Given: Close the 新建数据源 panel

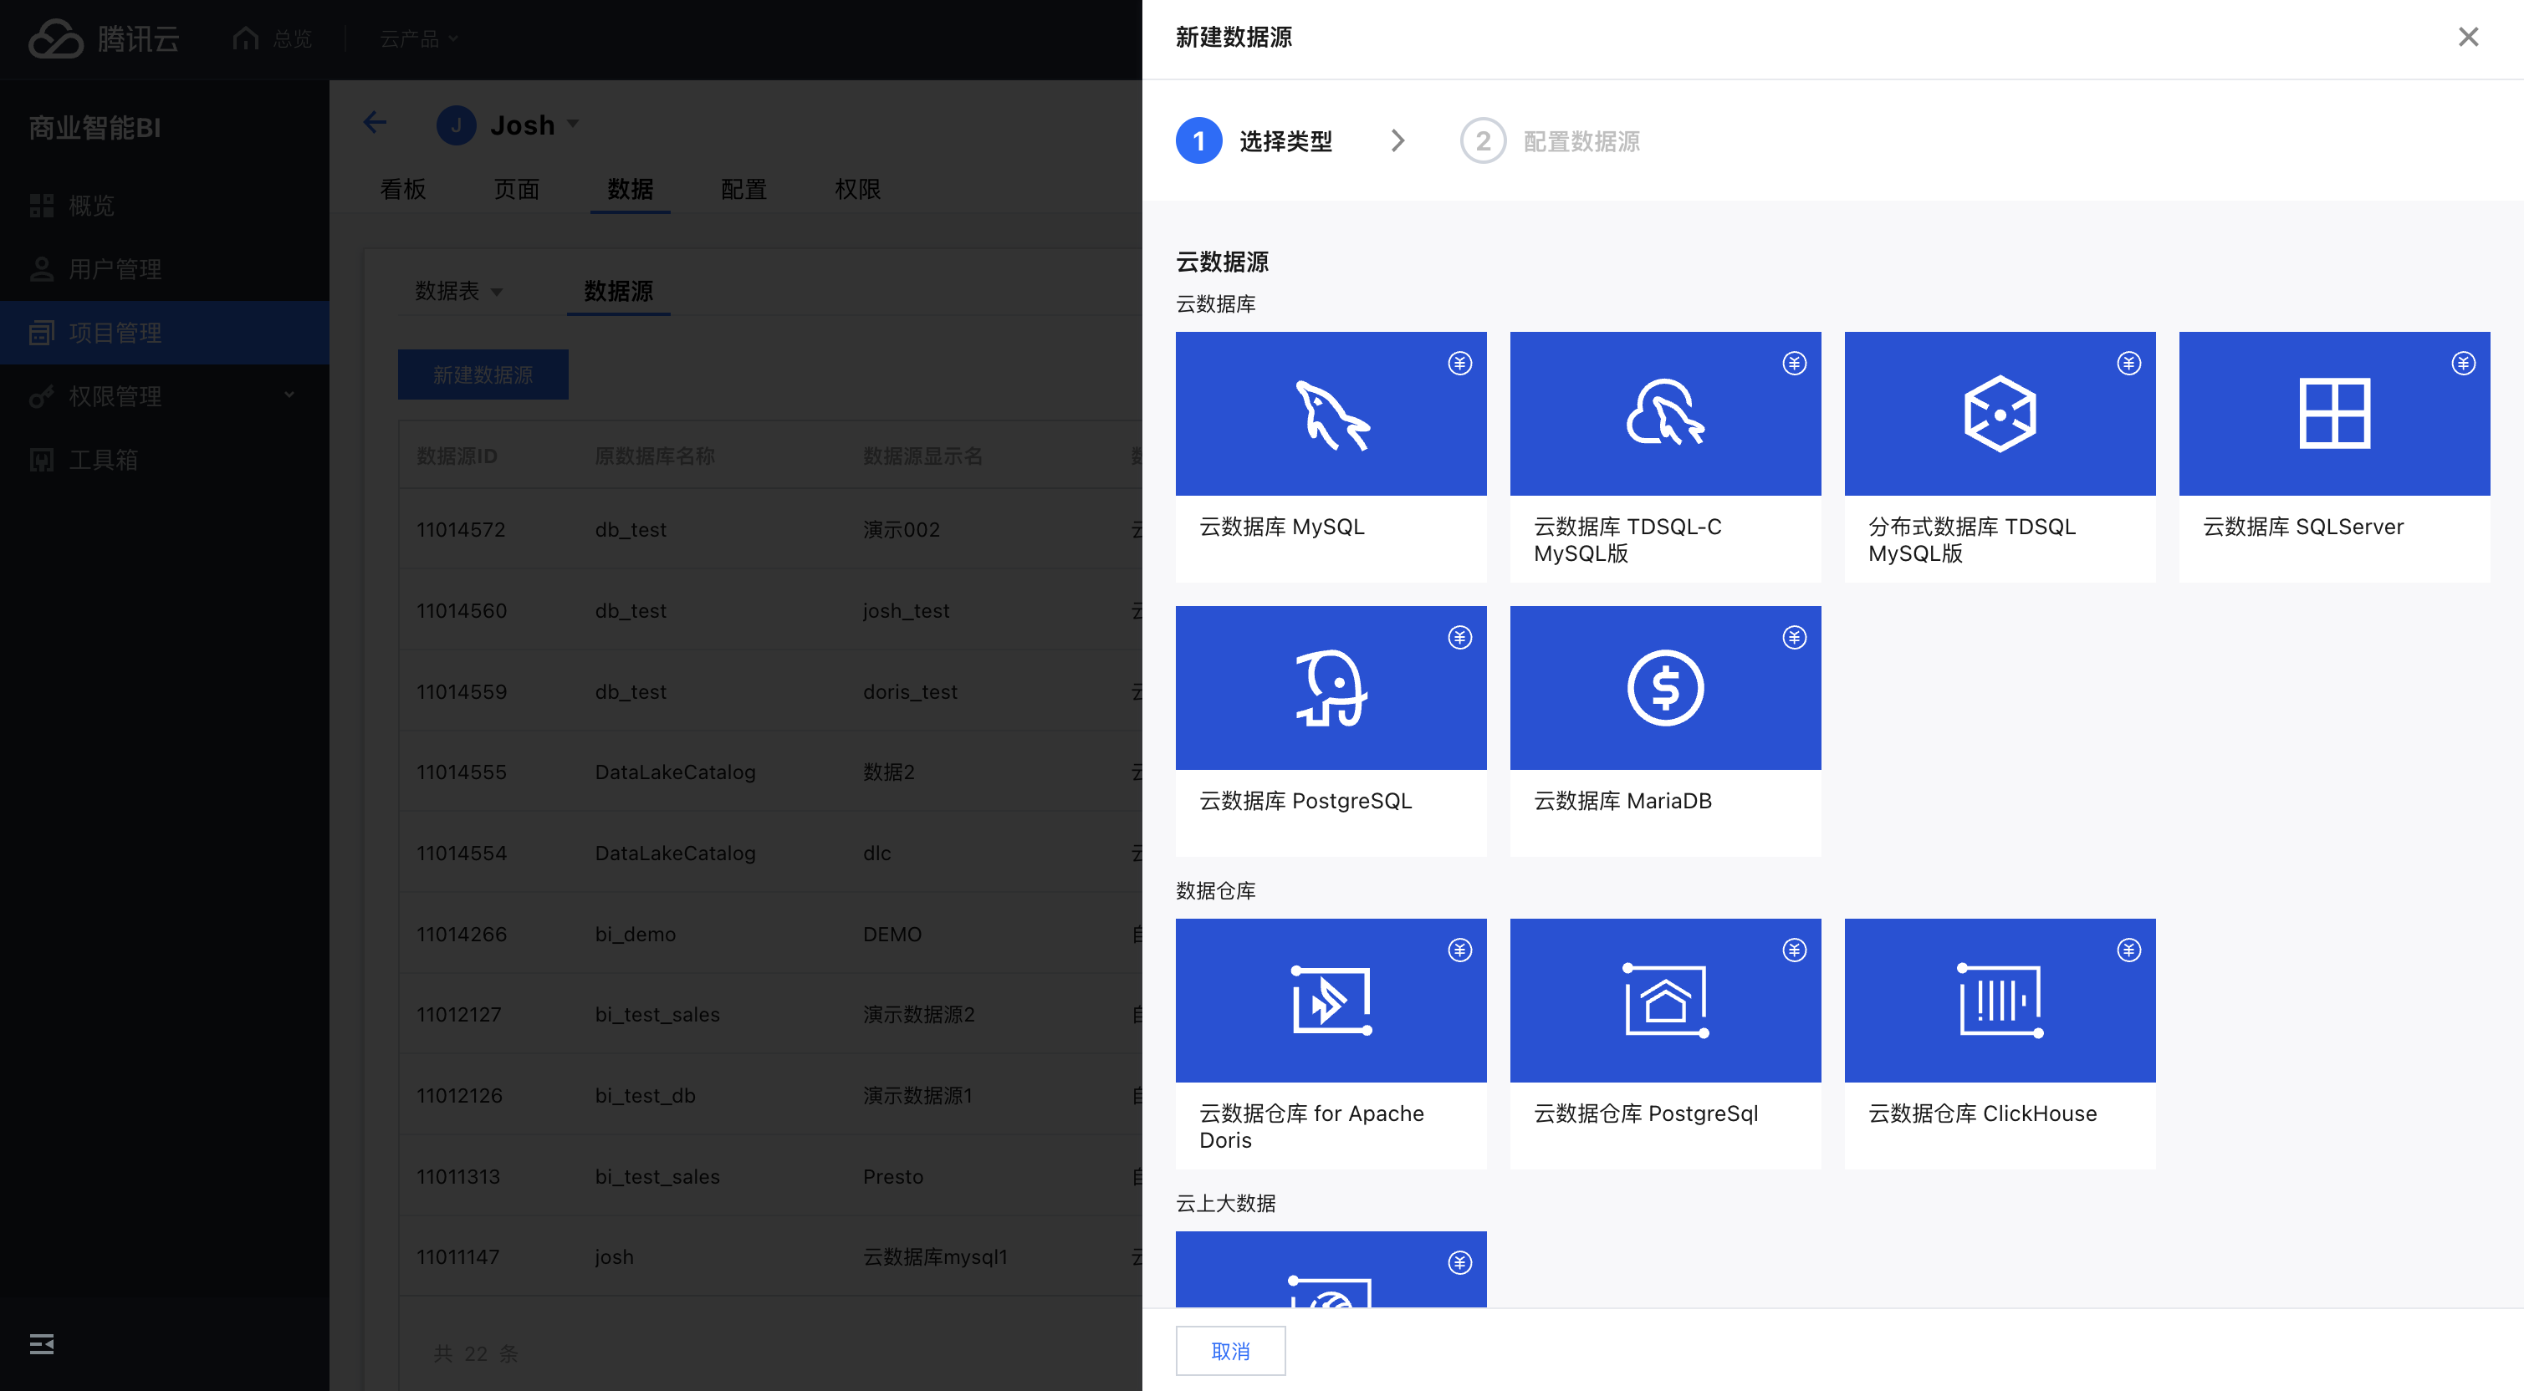Looking at the screenshot, I should (x=2467, y=38).
